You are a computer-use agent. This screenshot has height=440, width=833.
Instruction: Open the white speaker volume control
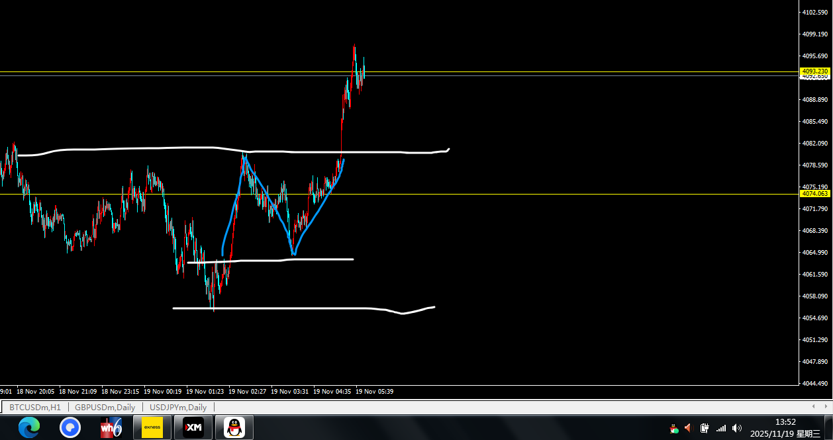click(737, 428)
